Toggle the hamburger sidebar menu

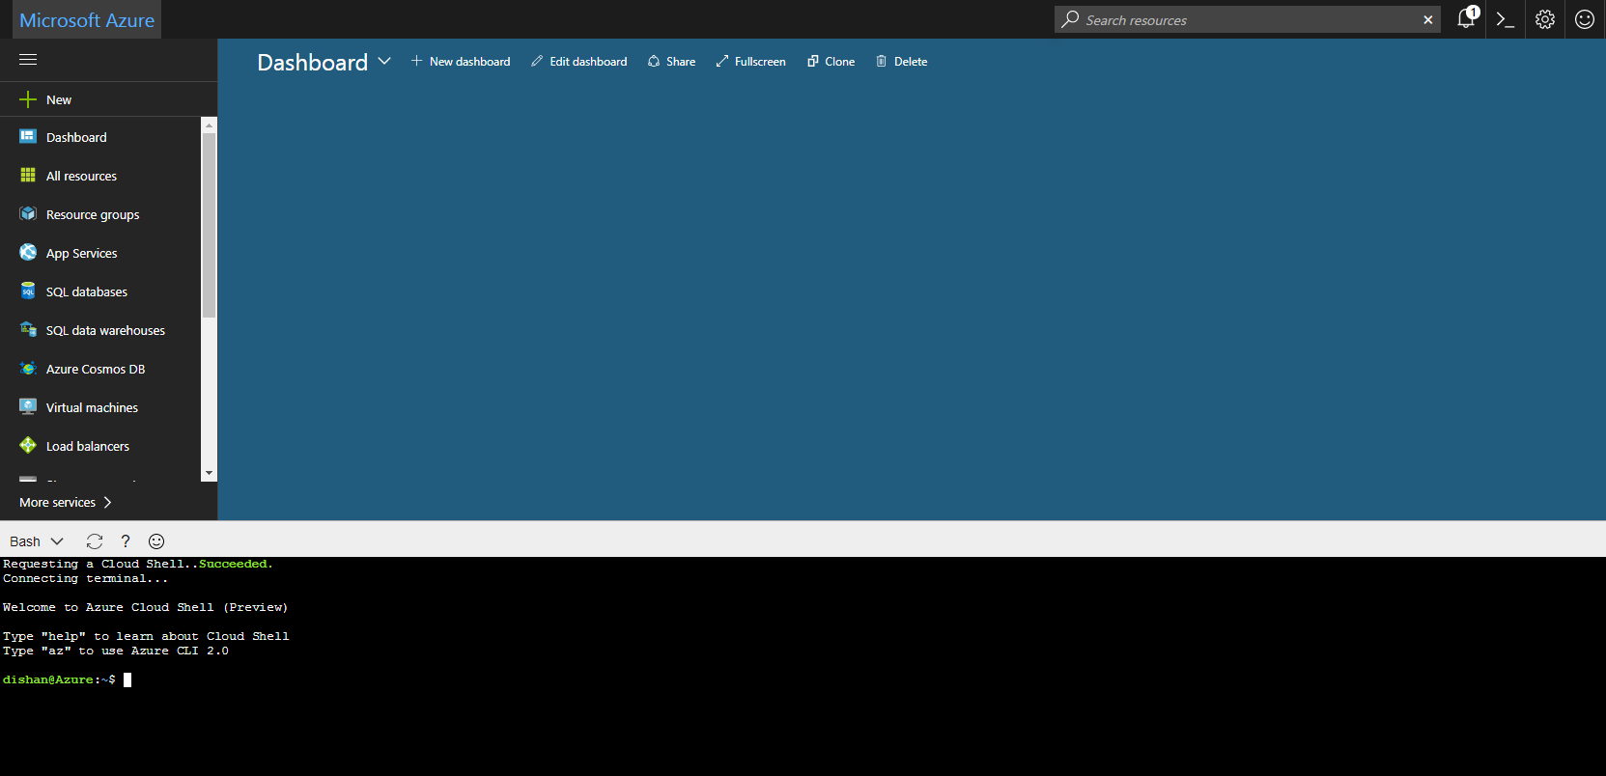tap(28, 60)
